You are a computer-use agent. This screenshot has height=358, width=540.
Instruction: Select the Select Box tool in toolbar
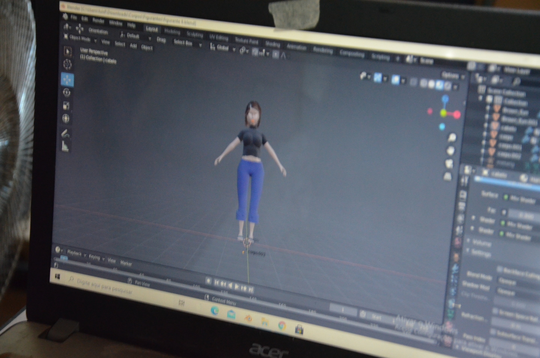(x=67, y=51)
